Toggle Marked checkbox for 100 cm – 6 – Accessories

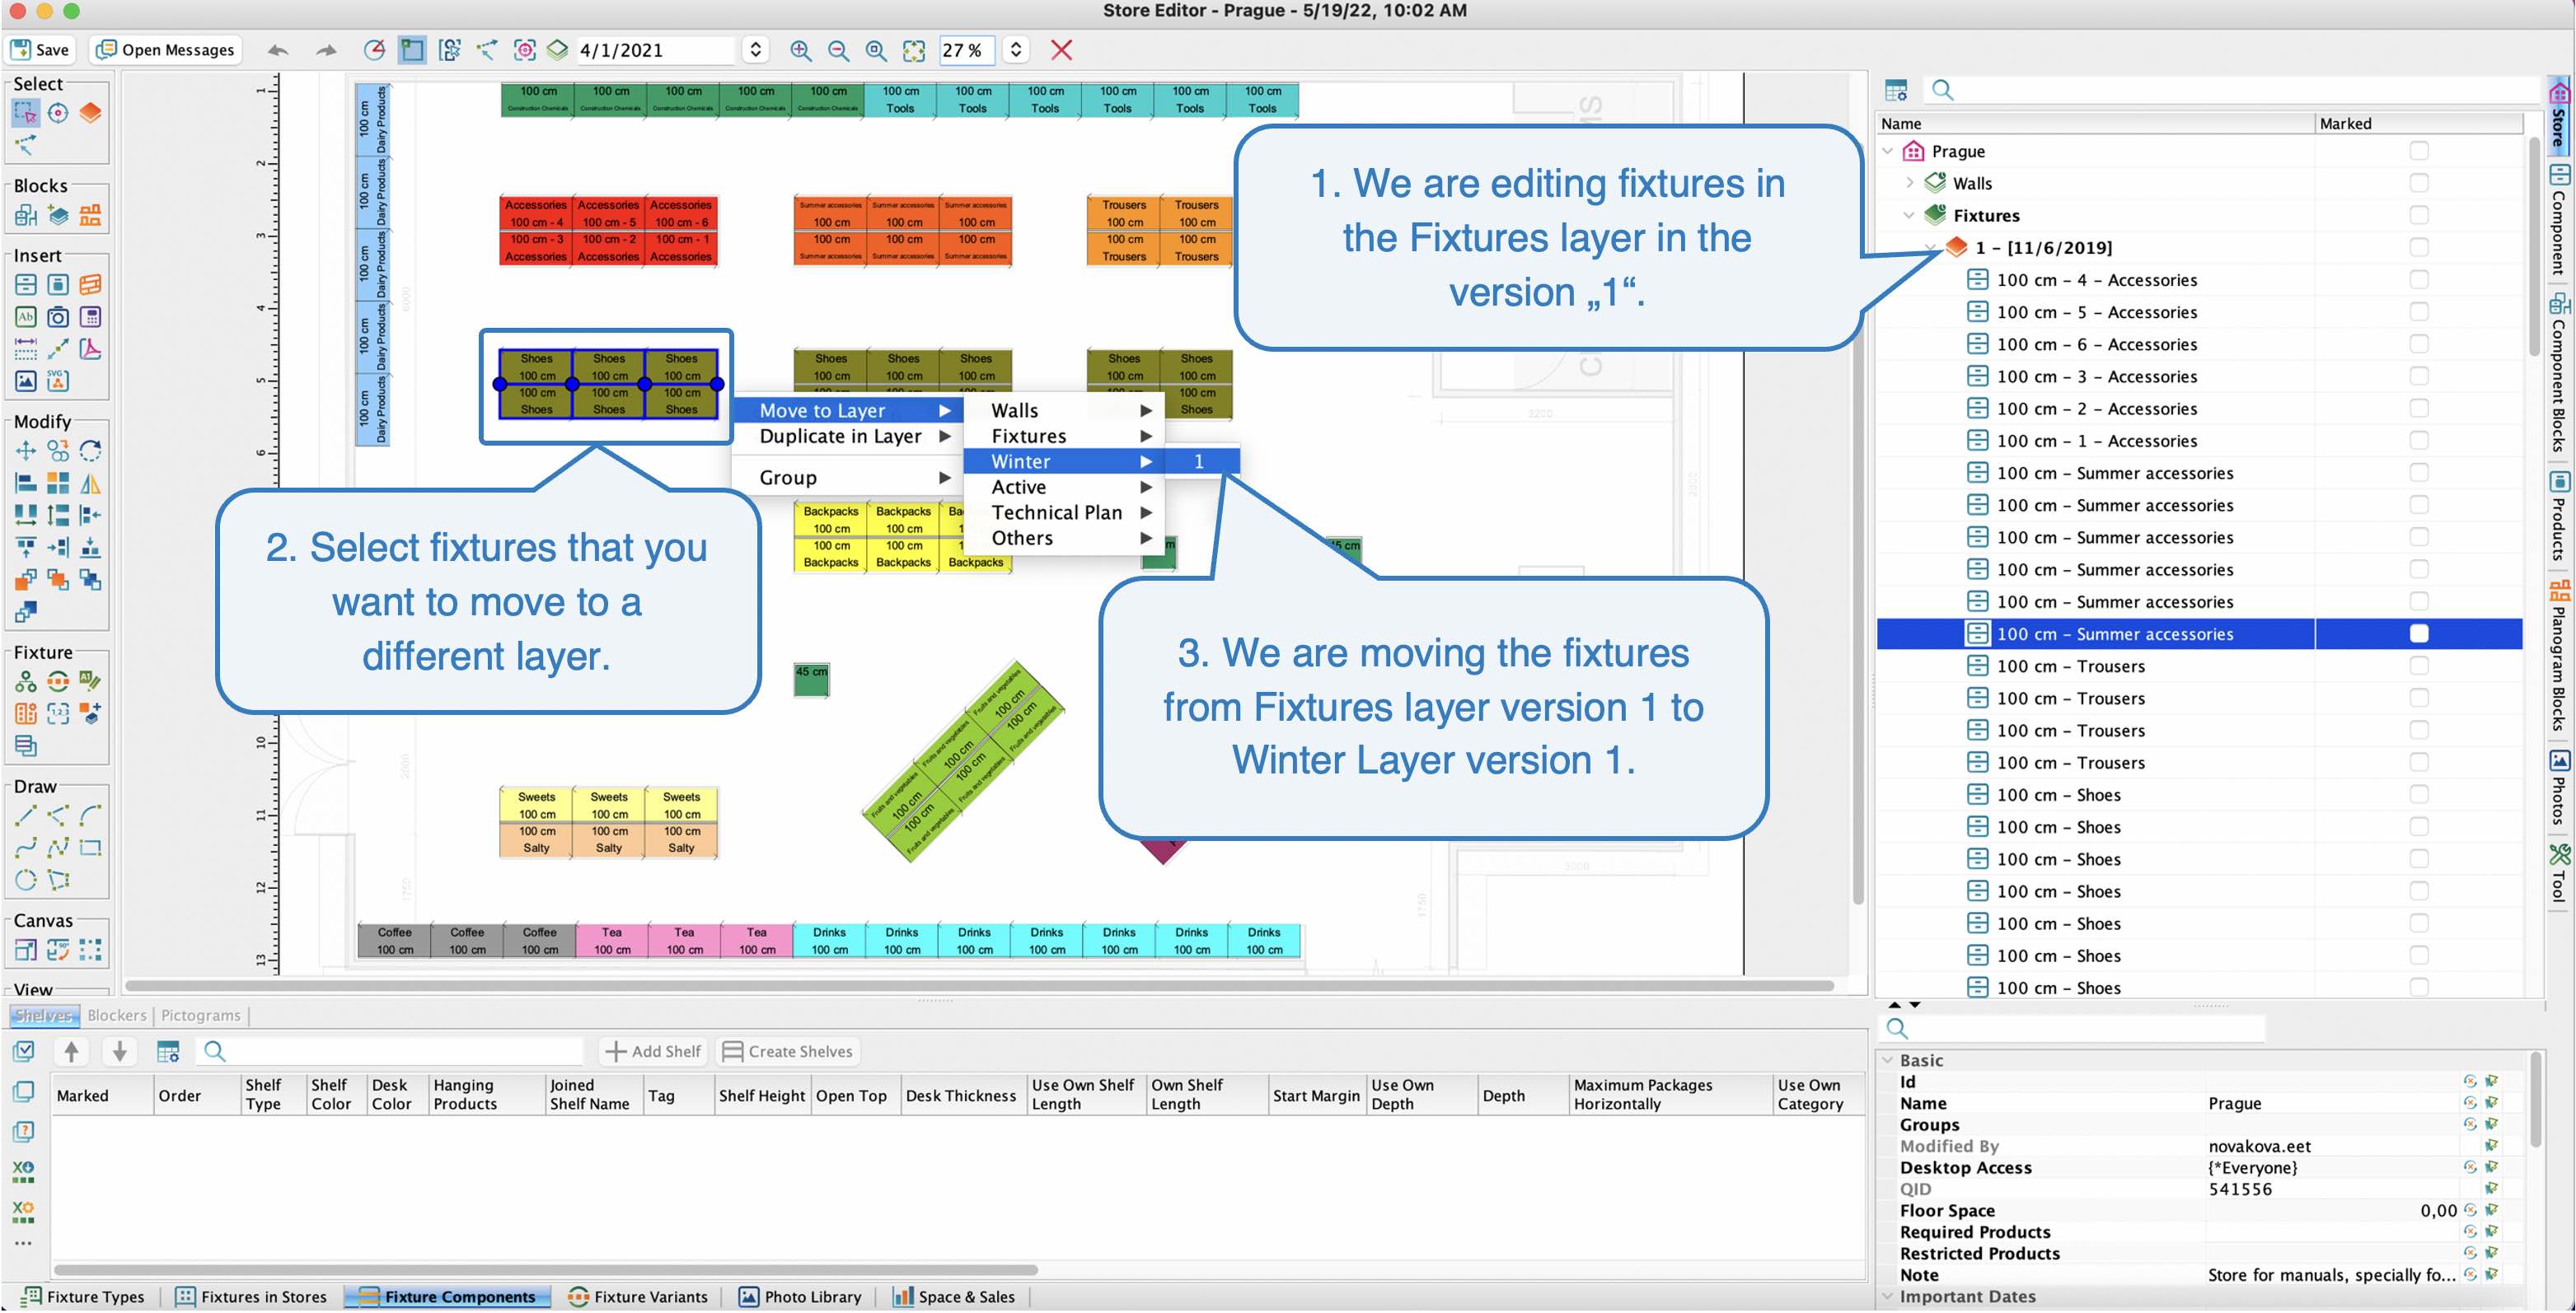(2418, 343)
